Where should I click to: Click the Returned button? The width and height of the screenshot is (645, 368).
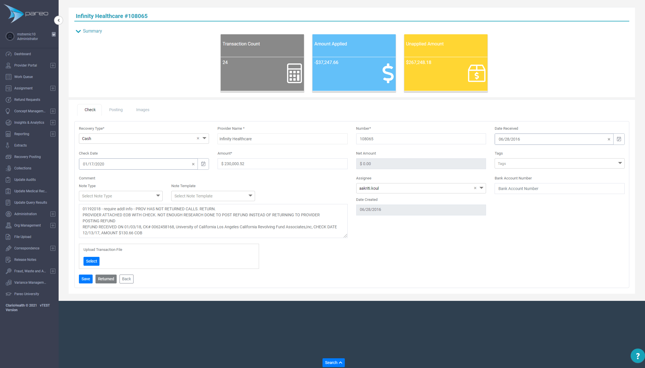pos(106,279)
